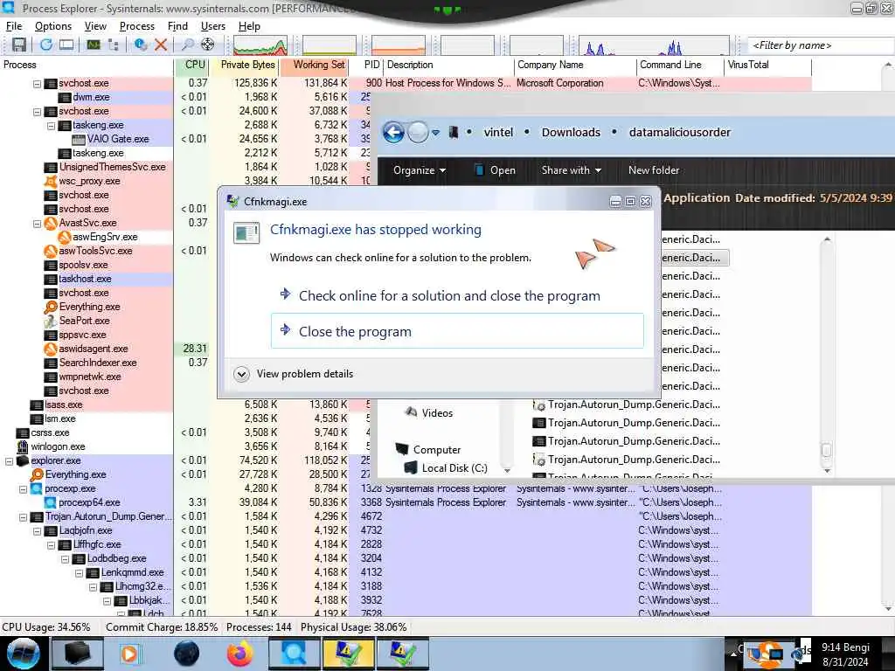Click the Back arrow in Explorer window
The height and width of the screenshot is (671, 895).
tap(393, 133)
